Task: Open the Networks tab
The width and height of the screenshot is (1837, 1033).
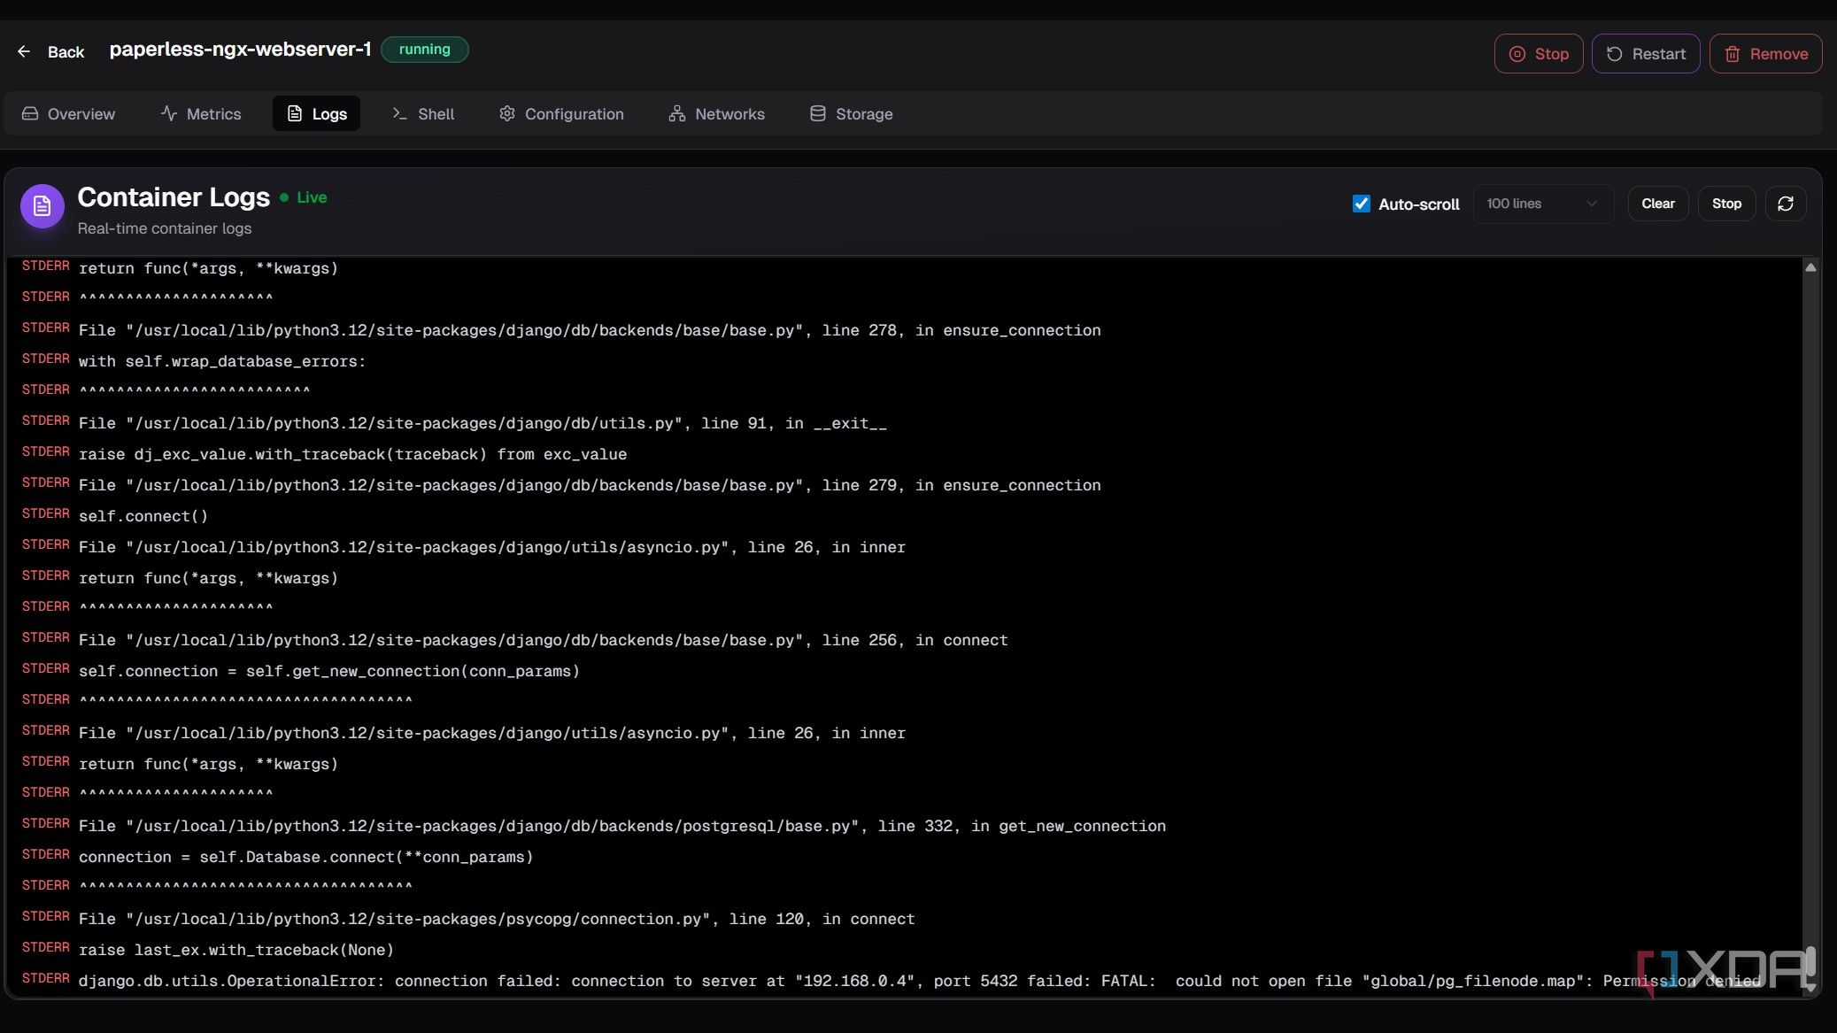Action: [x=716, y=114]
